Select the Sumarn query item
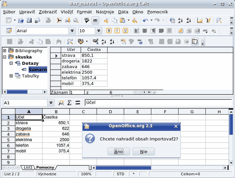Image resolution: width=235 pixels, height=178 pixels. point(38,70)
